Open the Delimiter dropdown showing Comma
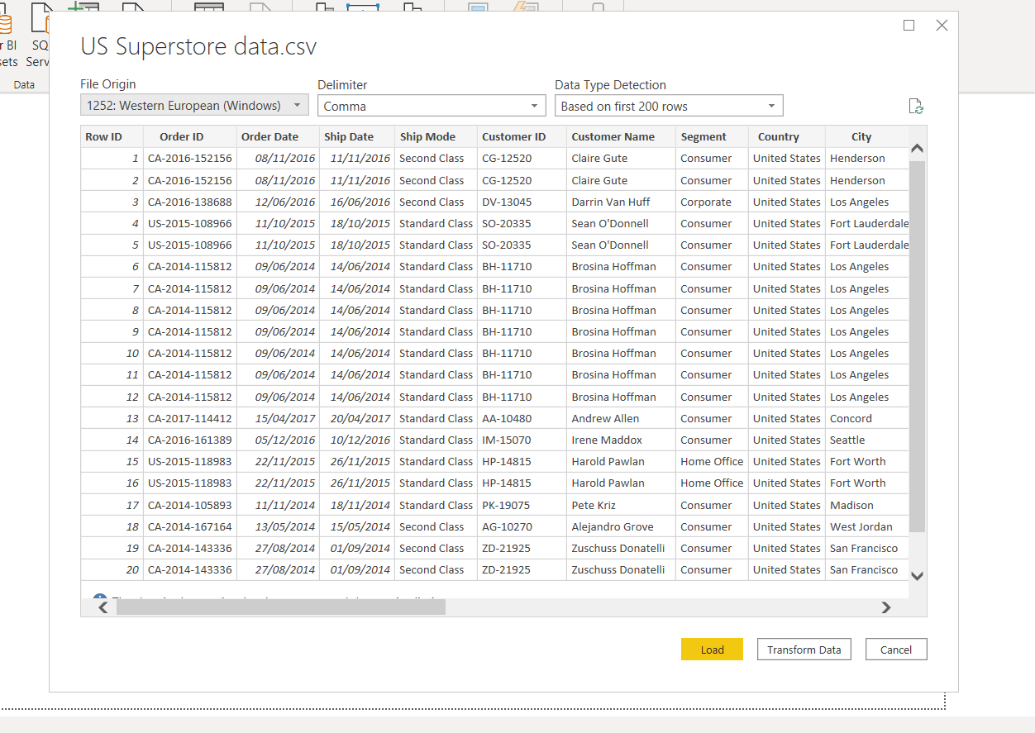The image size is (1035, 733). (x=432, y=106)
